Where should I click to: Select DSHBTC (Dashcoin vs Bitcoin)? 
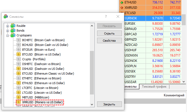[x=41, y=64]
